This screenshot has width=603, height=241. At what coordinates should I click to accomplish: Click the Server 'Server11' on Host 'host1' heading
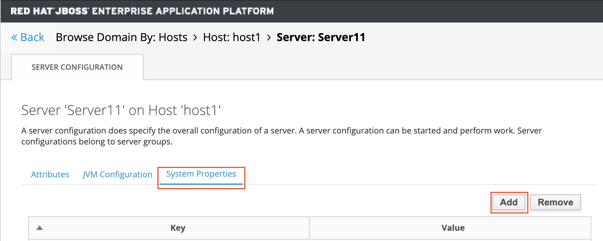point(121,110)
